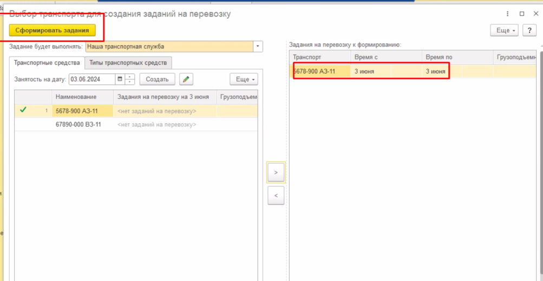
Task: Select the vehicle row '67890-000 ВЗ-11'
Action: 78,124
